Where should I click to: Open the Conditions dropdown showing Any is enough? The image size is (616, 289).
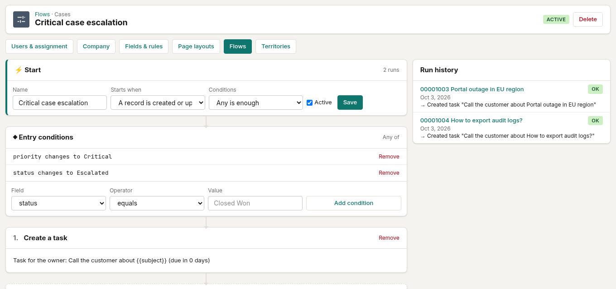(256, 103)
